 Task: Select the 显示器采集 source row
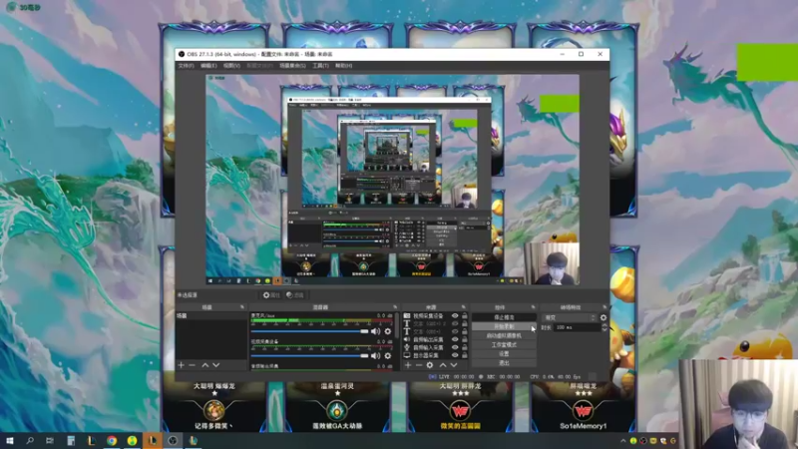(x=435, y=355)
